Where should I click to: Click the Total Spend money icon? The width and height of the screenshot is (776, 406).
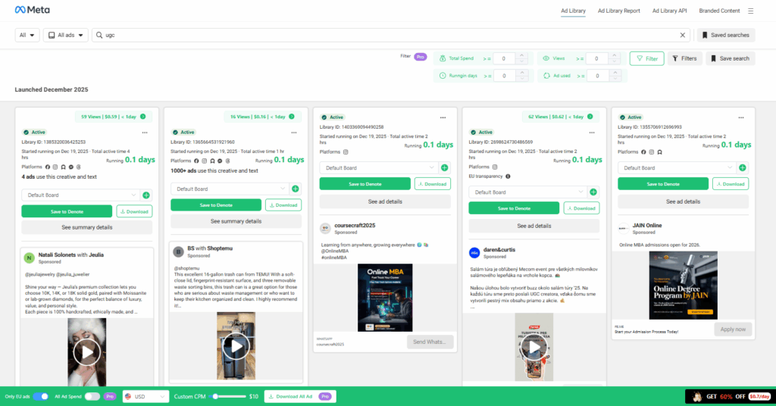point(443,58)
